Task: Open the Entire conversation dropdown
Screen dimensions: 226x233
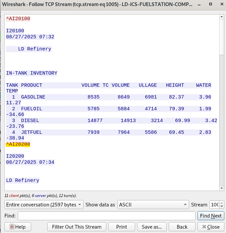Action: [44, 204]
